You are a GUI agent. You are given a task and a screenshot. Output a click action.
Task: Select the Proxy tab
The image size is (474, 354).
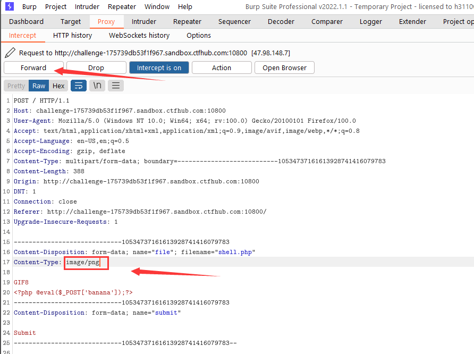[106, 21]
